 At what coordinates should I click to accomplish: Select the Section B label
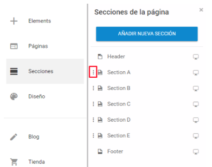pos(119,88)
